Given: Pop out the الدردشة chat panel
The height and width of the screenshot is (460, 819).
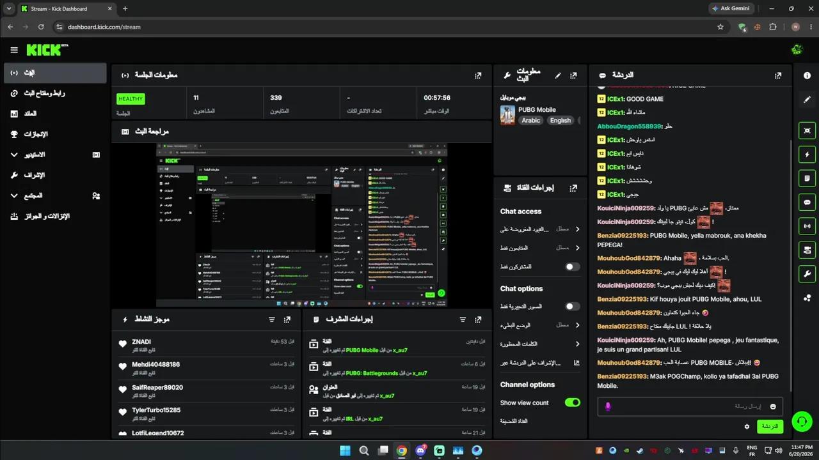Looking at the screenshot, I should coord(778,75).
